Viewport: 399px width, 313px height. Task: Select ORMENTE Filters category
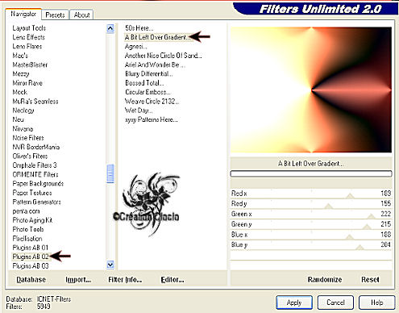tap(35, 174)
